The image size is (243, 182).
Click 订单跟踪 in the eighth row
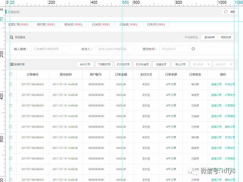coord(230,159)
